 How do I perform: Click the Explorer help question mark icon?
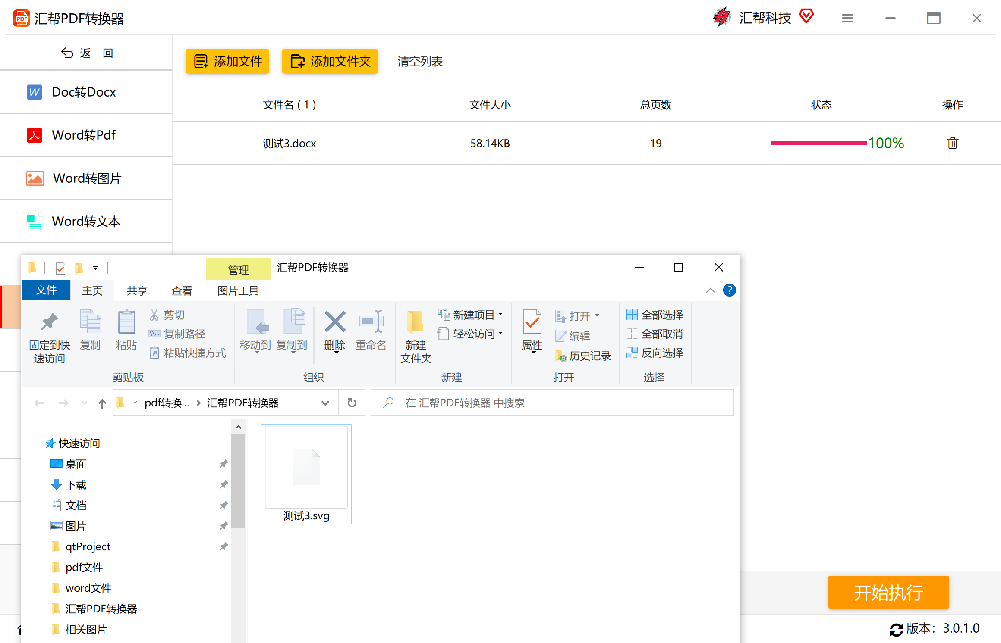(729, 290)
